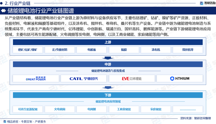Screen dimensions: 216x124
Task: Click the 工商业储能 box
Action: (124, 109)
